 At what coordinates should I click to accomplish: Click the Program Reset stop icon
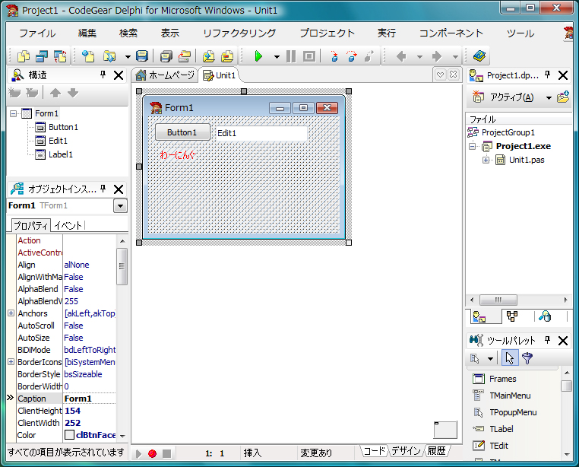(x=309, y=56)
